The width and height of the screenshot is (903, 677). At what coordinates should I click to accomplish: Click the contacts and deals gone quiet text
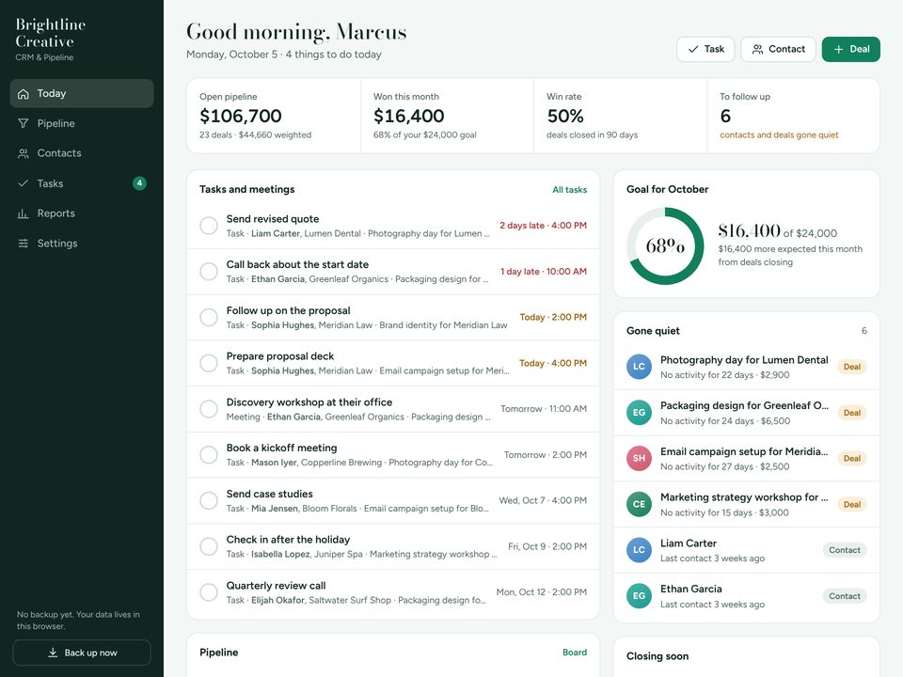pyautogui.click(x=779, y=134)
